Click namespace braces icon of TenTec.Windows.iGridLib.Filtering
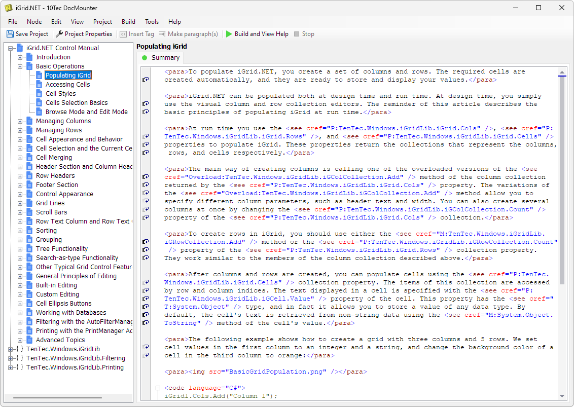574x407 pixels. tap(20, 358)
